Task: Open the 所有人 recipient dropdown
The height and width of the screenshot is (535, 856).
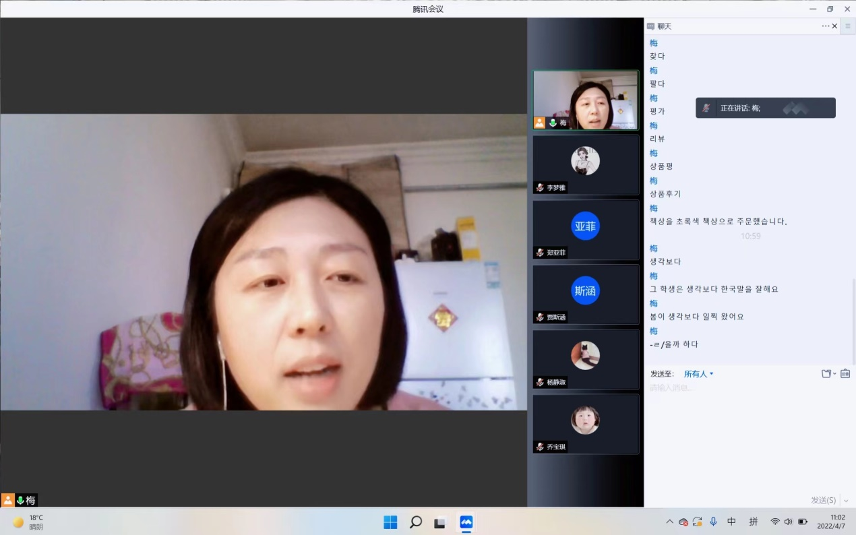Action: point(698,374)
